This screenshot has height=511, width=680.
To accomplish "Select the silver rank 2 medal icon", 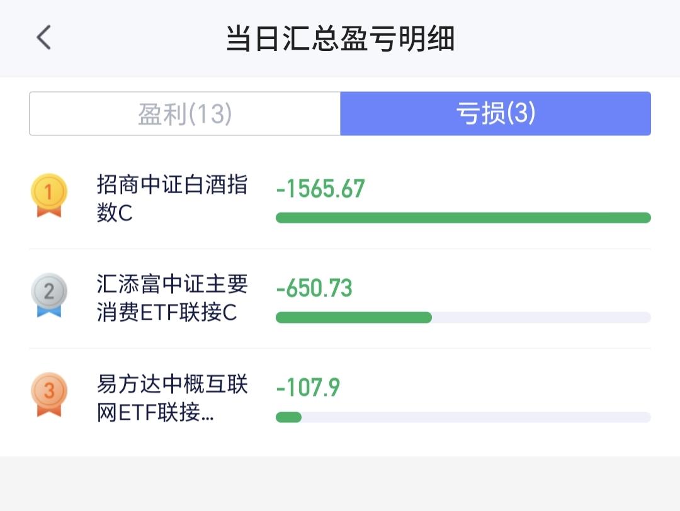I will [49, 295].
